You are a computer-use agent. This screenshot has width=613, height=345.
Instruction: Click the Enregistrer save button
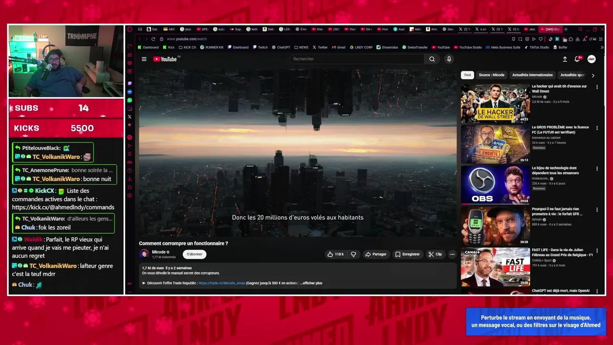pyautogui.click(x=407, y=254)
